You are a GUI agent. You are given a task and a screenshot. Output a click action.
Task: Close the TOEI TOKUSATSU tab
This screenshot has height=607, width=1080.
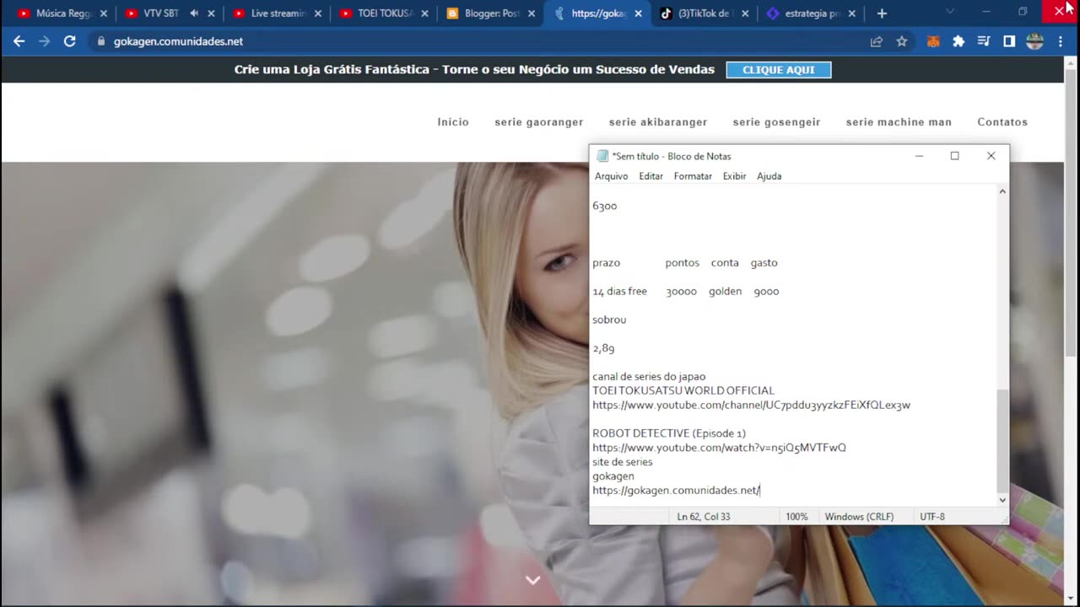click(424, 13)
